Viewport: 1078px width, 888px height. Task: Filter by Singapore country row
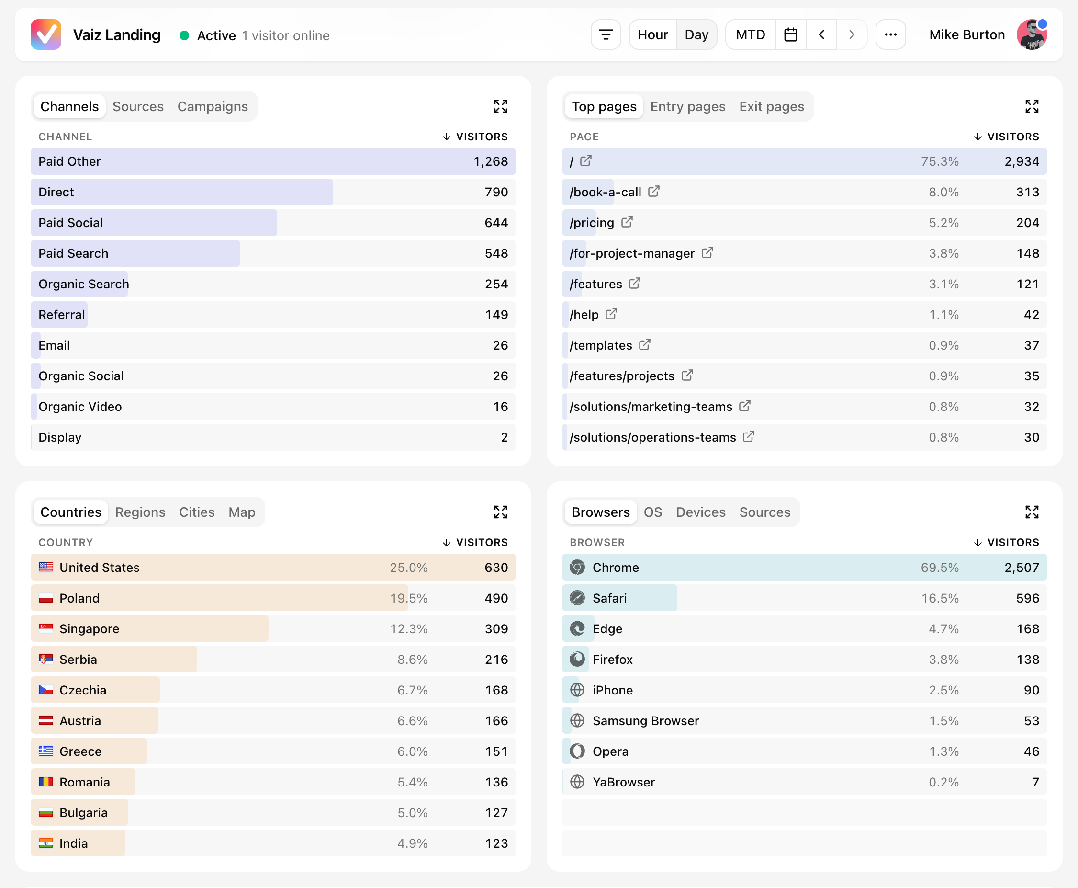click(273, 629)
